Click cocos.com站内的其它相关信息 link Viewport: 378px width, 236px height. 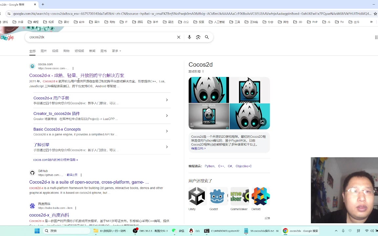(x=55, y=160)
